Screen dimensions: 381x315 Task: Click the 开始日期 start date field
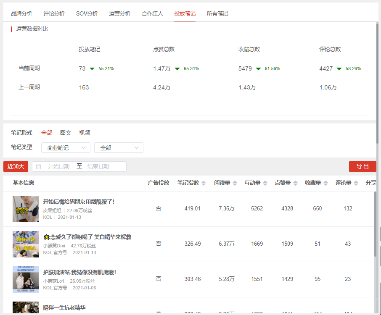point(58,167)
